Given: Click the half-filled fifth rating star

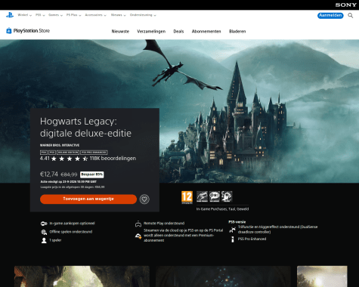Looking at the screenshot, I should pos(85,159).
